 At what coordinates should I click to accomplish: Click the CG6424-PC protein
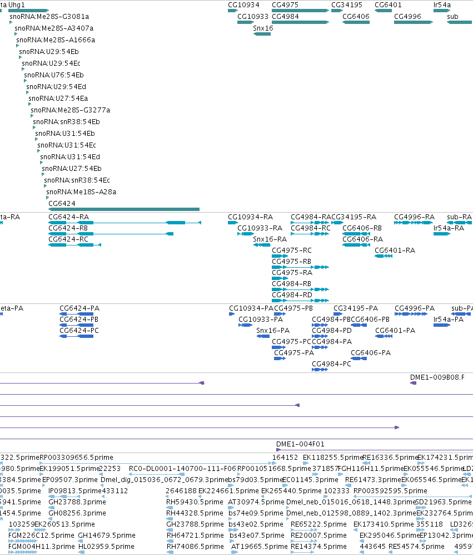coord(76,336)
